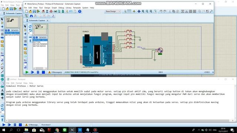Click Rotate Clockwise arrow in front window
Screen dimensions: 237x133
30,27
